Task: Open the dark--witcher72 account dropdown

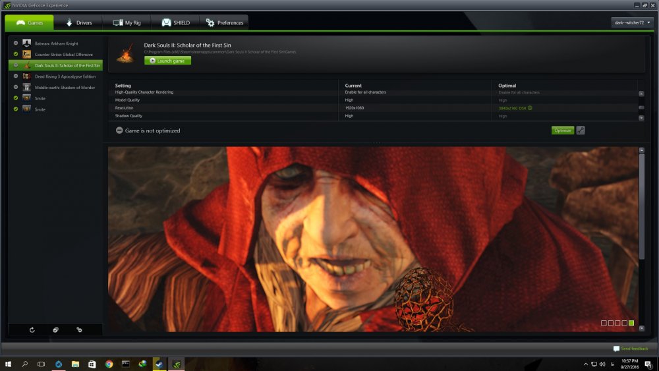Action: pyautogui.click(x=632, y=22)
